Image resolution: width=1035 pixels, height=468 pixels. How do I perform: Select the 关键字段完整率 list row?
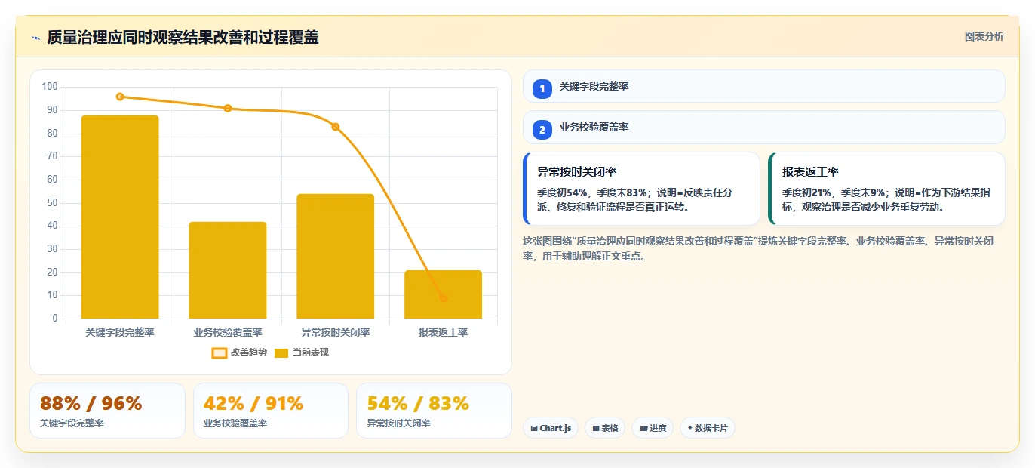pos(763,86)
